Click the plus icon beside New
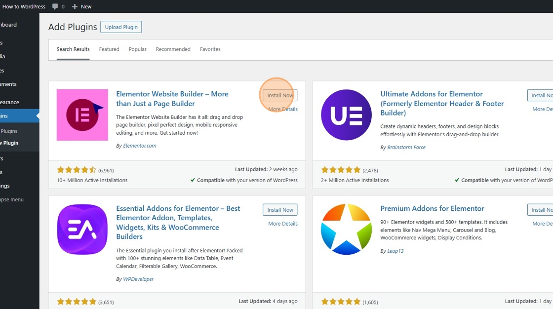 (75, 6)
